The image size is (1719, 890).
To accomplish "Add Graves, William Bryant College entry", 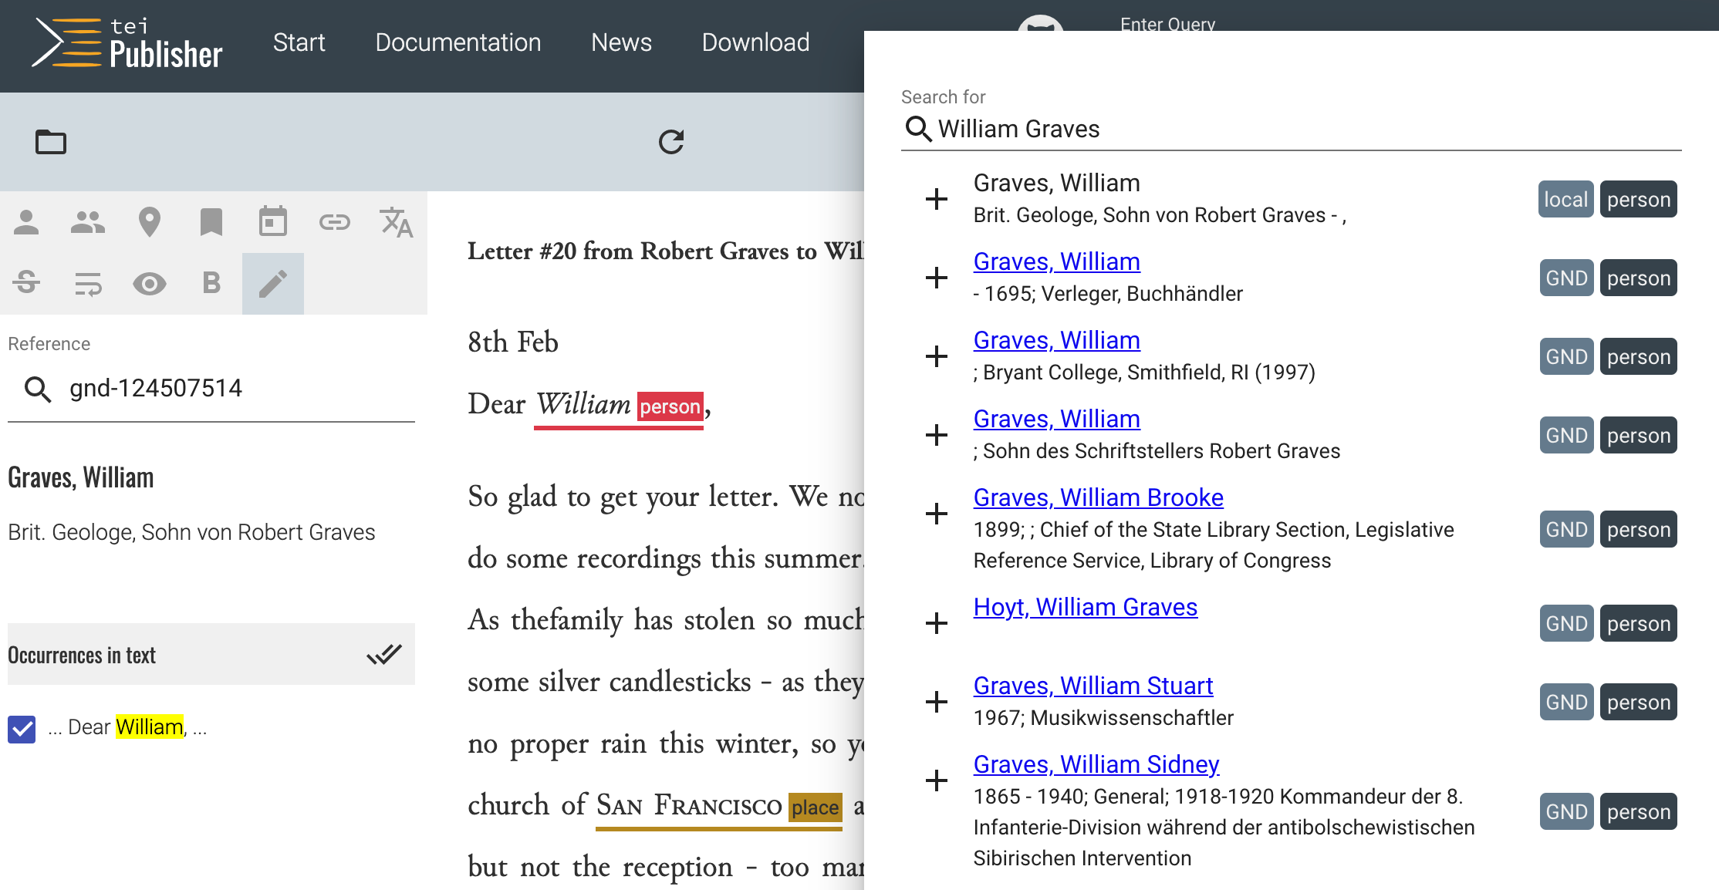I will coord(937,356).
